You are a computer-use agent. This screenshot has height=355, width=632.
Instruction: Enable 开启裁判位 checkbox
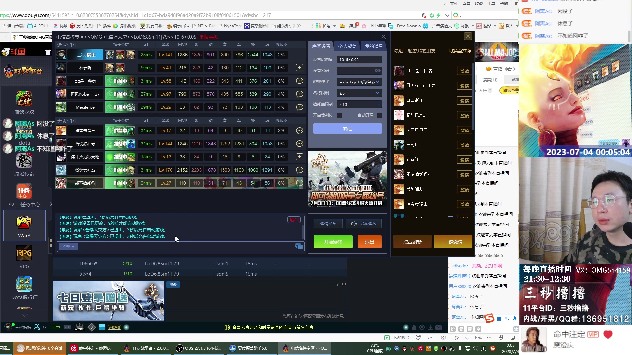339,115
